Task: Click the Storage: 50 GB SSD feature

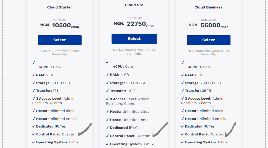Action: (x=53, y=83)
